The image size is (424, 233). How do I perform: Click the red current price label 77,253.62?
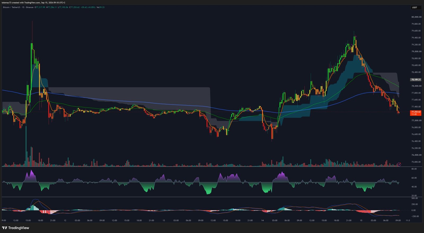416,113
